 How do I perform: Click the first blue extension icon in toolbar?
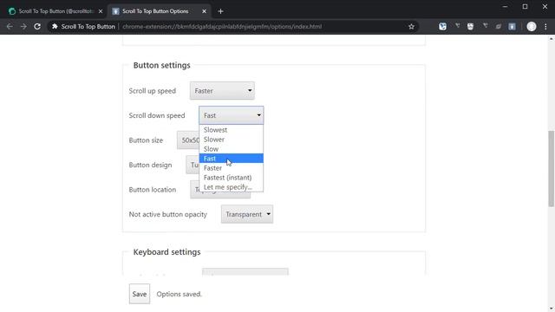[x=442, y=27]
